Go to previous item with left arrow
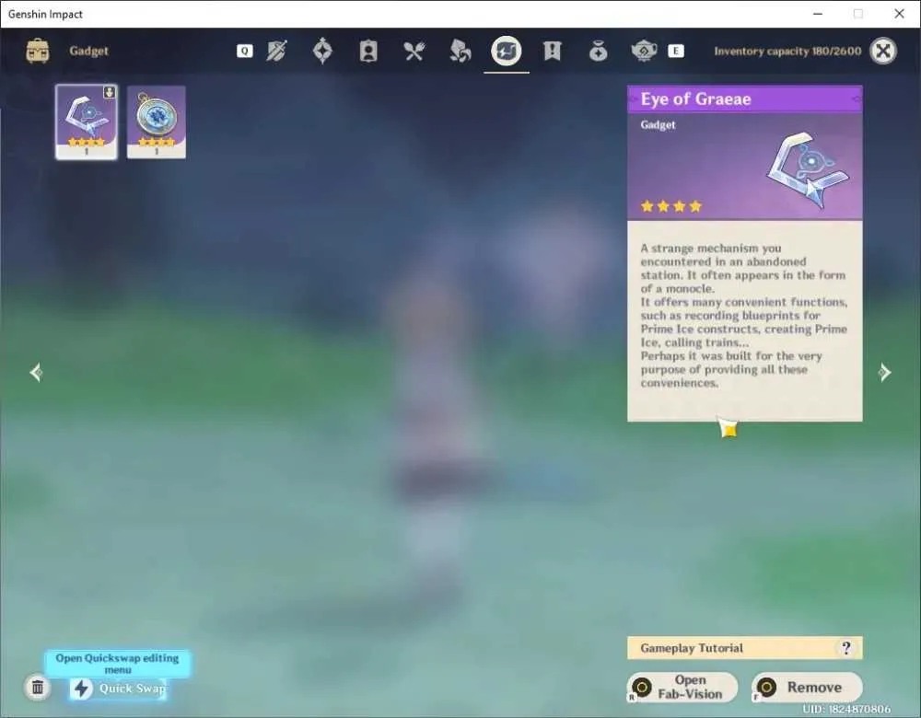 (x=36, y=372)
